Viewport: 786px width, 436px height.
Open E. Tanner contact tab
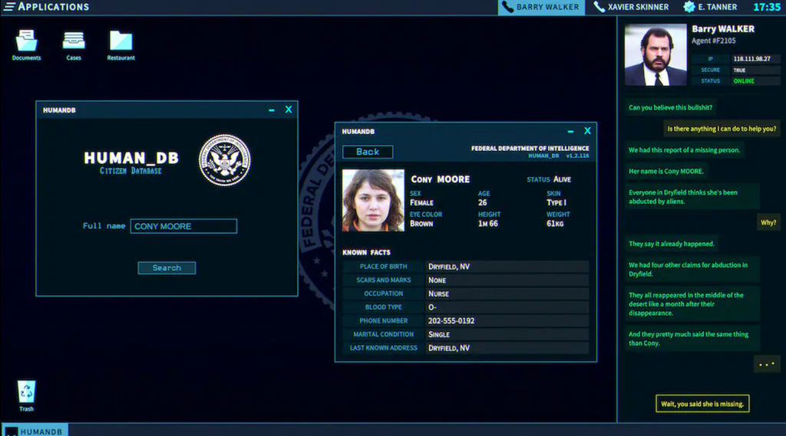coord(712,8)
